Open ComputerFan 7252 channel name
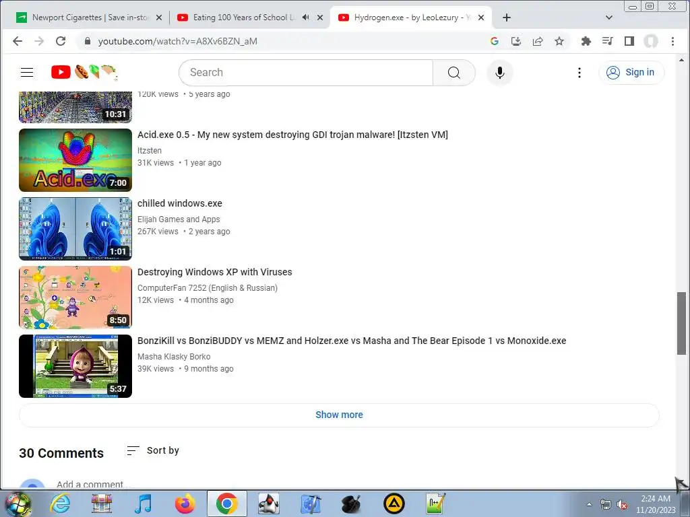Screen dimensions: 690x517 (208, 288)
